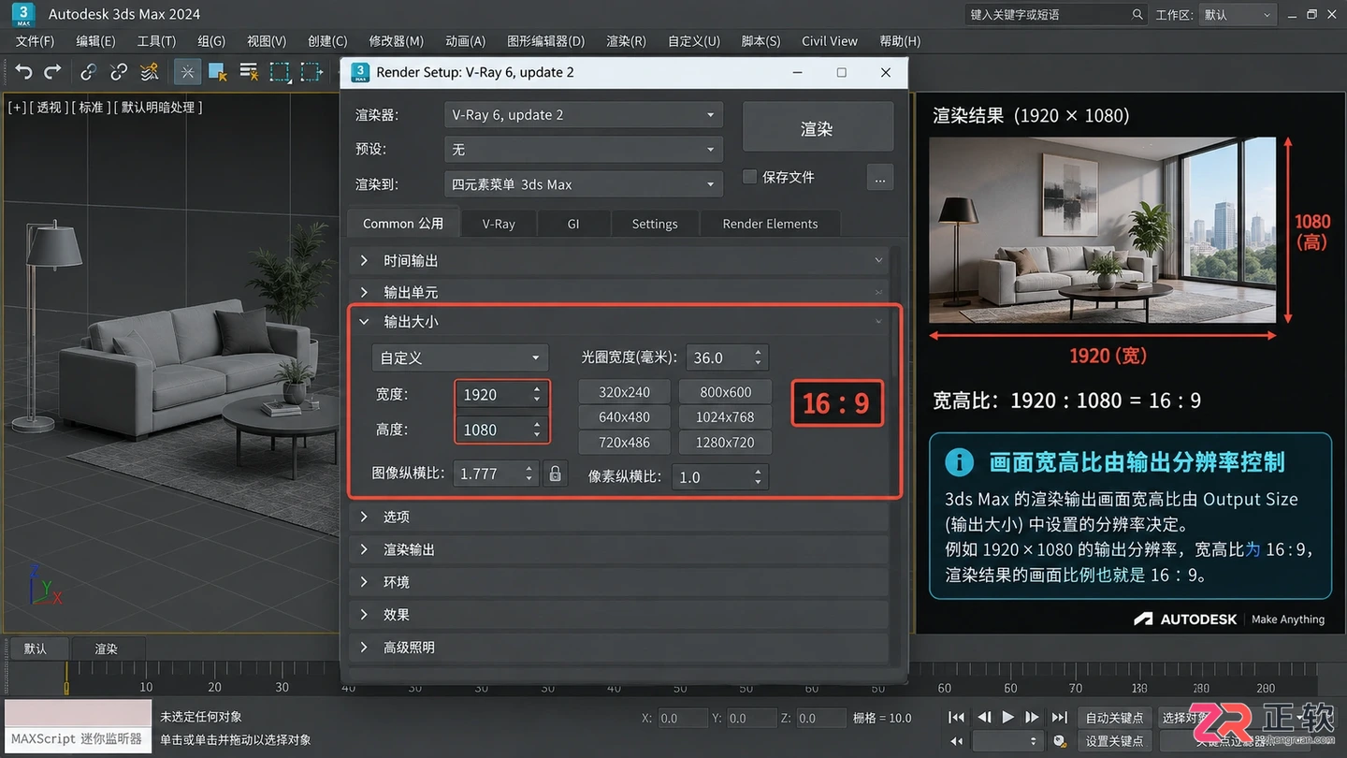This screenshot has width=1347, height=758.
Task: Toggle key mode arrows icon
Action: (956, 741)
